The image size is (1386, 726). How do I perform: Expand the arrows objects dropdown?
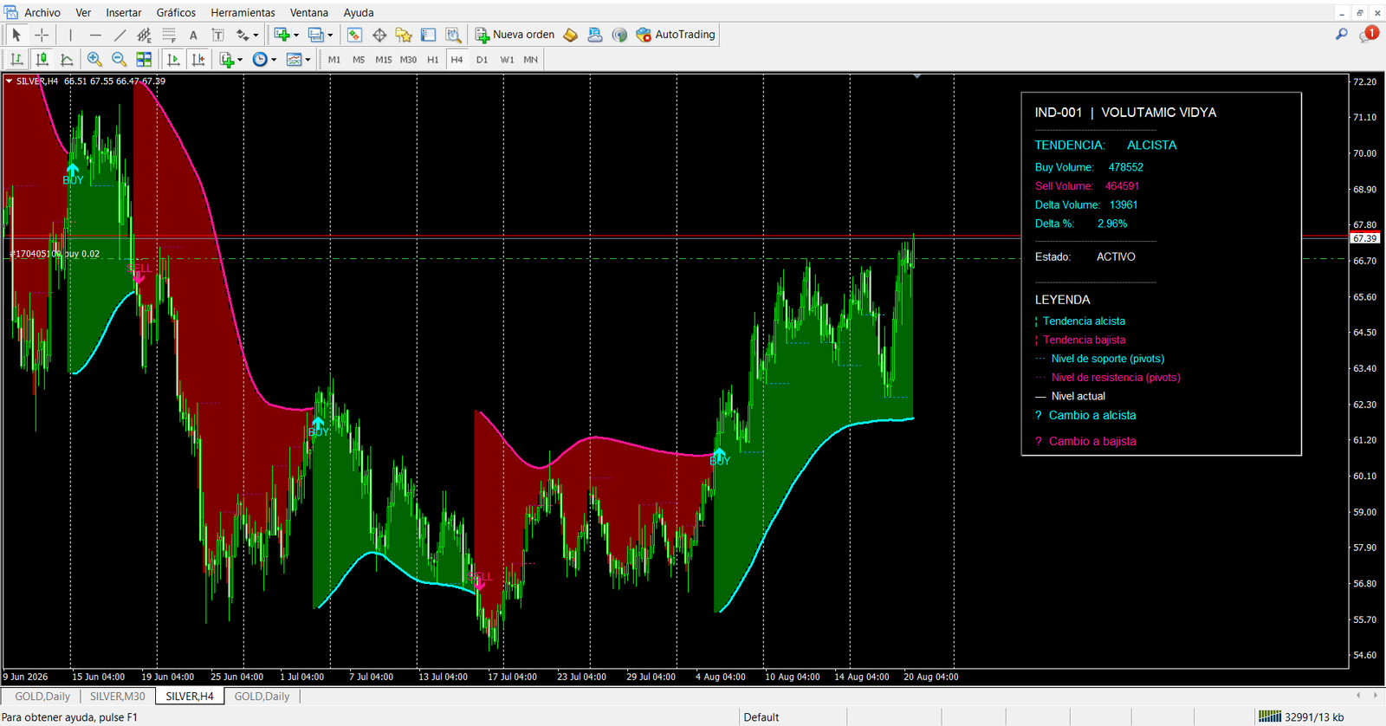tap(256, 36)
